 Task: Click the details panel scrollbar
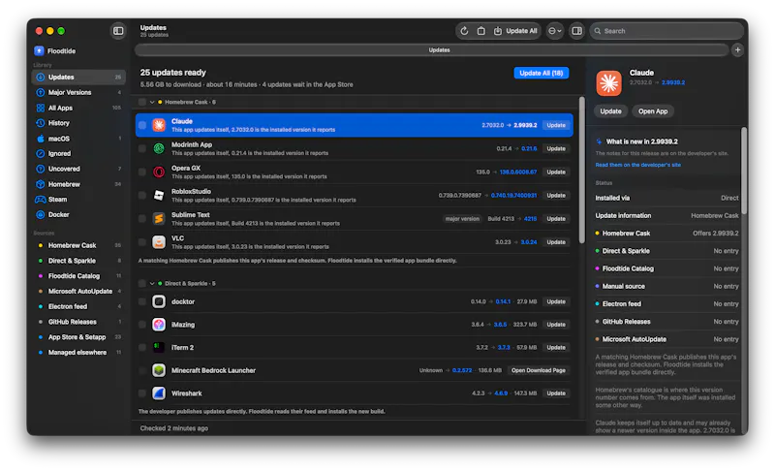tap(744, 171)
